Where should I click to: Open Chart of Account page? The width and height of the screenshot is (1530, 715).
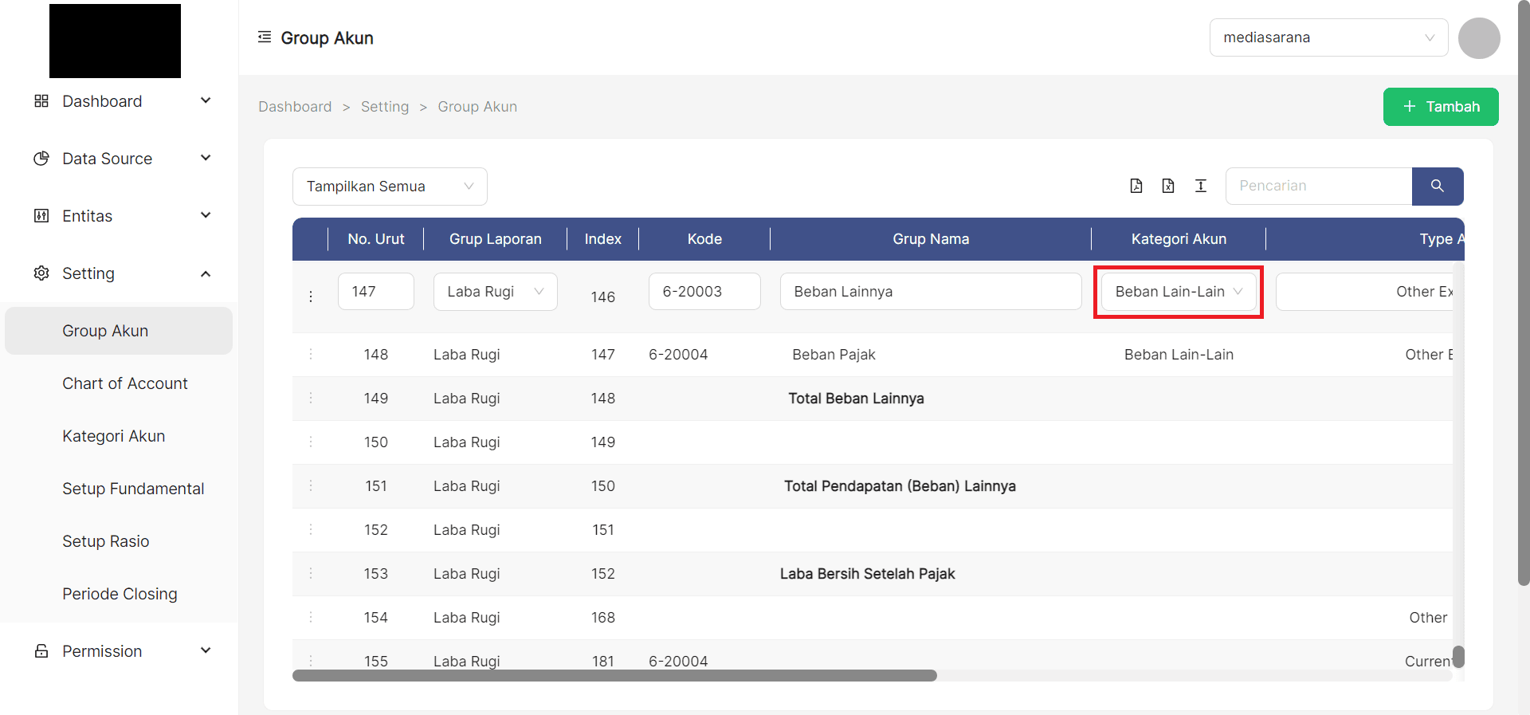125,383
